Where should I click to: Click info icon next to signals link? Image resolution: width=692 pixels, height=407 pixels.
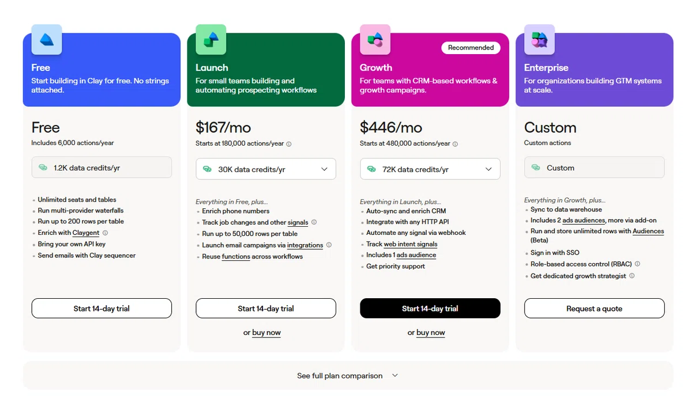[314, 222]
